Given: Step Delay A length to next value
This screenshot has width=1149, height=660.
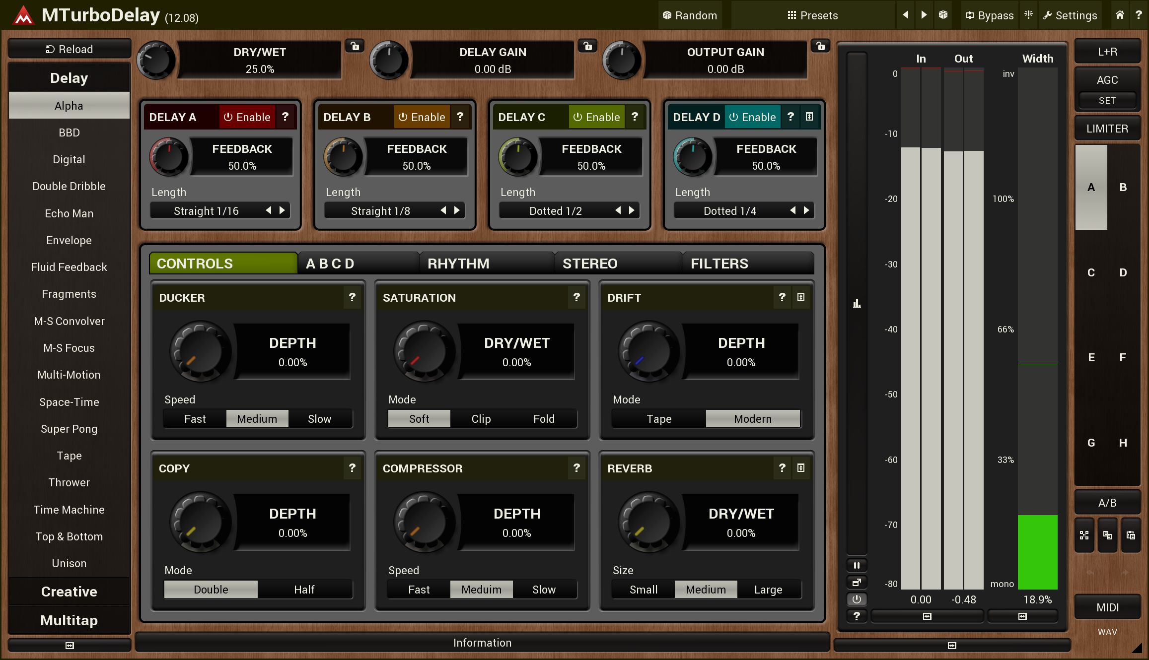Looking at the screenshot, I should 282,210.
